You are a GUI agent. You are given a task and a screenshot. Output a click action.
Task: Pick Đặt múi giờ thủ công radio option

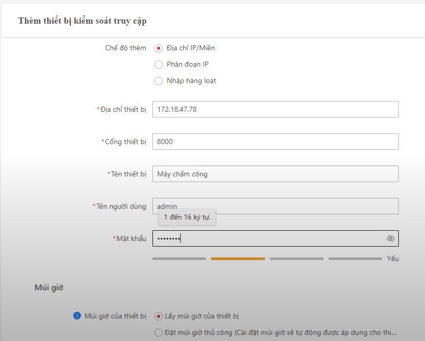(159, 333)
